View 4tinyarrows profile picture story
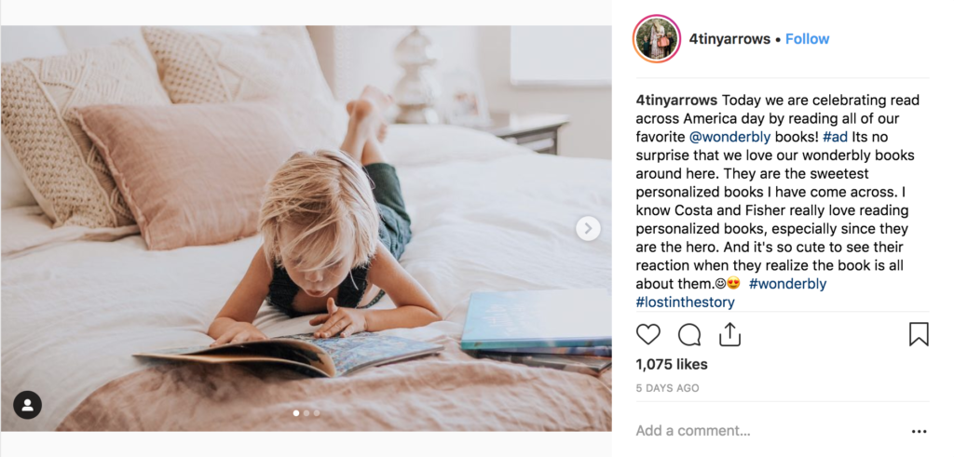The image size is (954, 457). tap(657, 39)
